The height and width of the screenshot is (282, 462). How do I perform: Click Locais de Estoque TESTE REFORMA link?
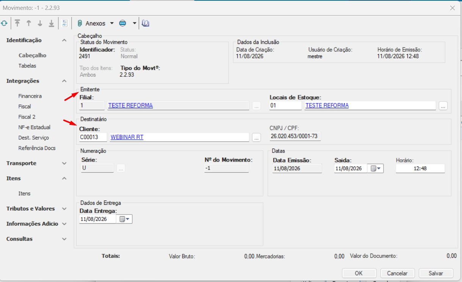(x=327, y=106)
